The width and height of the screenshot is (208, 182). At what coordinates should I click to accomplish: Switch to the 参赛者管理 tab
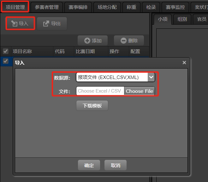pos(47,7)
